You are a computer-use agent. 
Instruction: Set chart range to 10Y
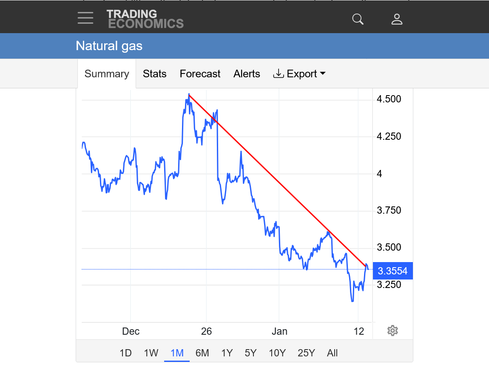click(277, 353)
